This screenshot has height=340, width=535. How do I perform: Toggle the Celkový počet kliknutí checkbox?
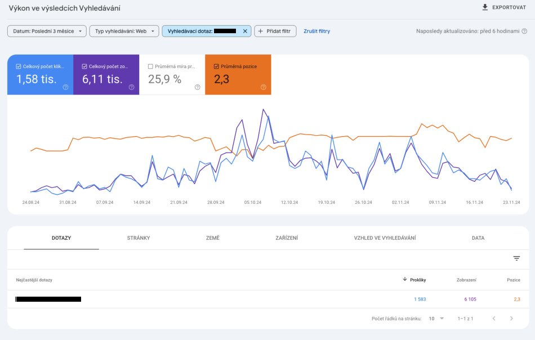coord(19,66)
